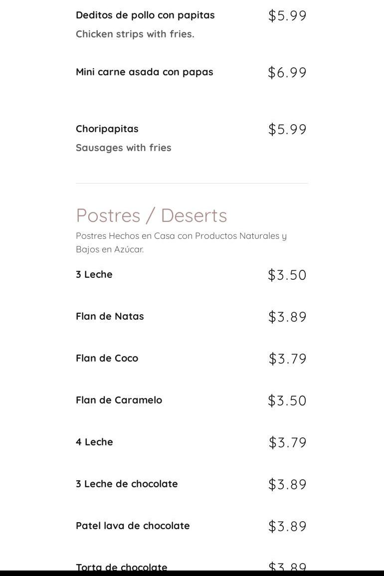Viewport: 384px width, 576px height.
Task: Click the $3.79 price beside 4 Leche
Action: point(287,443)
